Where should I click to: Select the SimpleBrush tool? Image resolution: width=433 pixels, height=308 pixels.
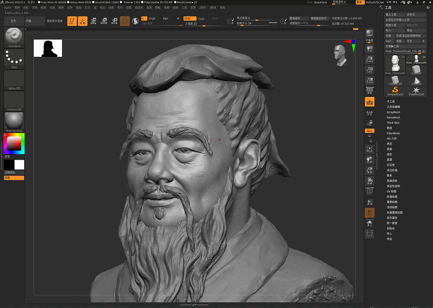(395, 91)
